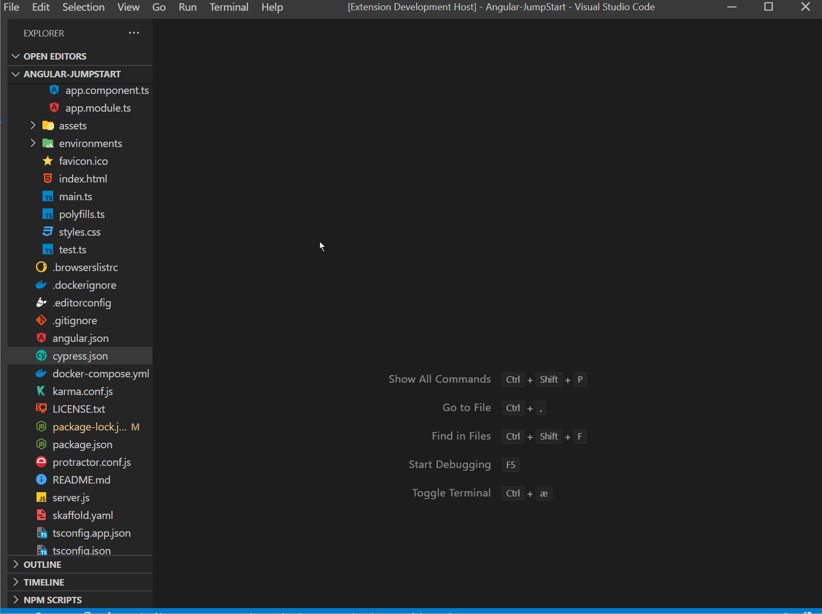Click the 'Go to File' hint text
Screen dimensions: 822x614
[x=467, y=407]
